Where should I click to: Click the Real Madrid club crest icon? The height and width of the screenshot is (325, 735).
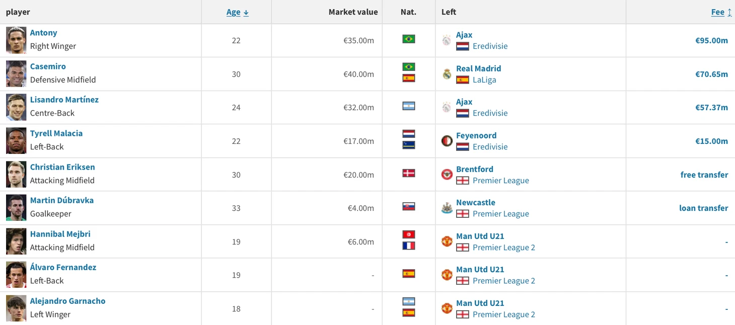pyautogui.click(x=447, y=74)
